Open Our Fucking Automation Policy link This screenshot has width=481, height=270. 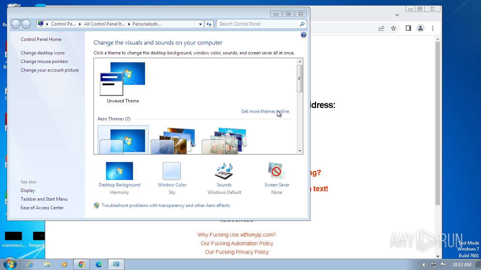[x=237, y=243]
